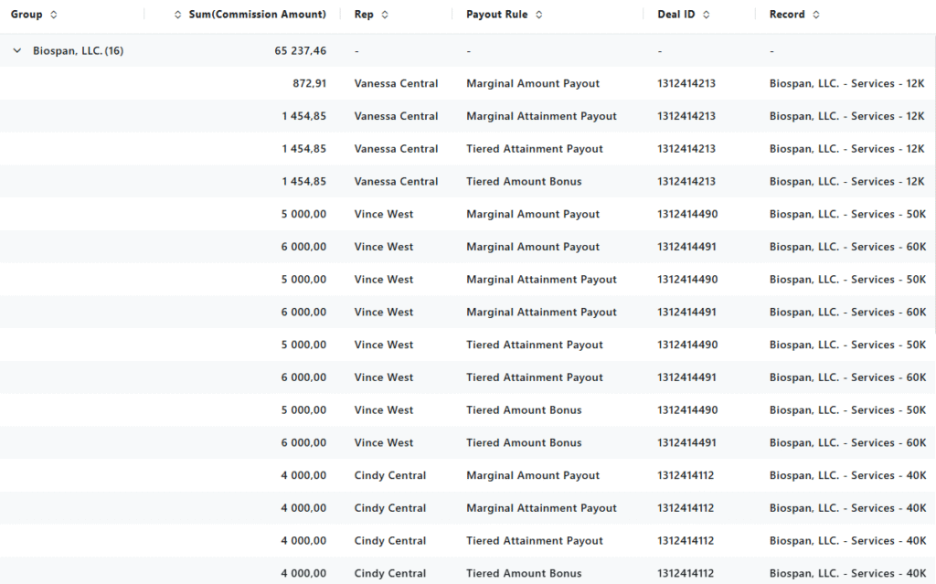Click the sort icon beside Group header
The width and height of the screenshot is (936, 584).
(x=53, y=15)
